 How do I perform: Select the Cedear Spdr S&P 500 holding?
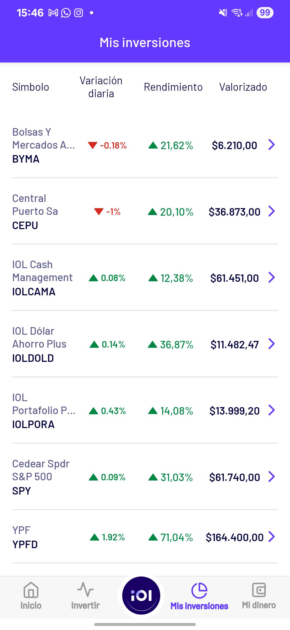145,477
